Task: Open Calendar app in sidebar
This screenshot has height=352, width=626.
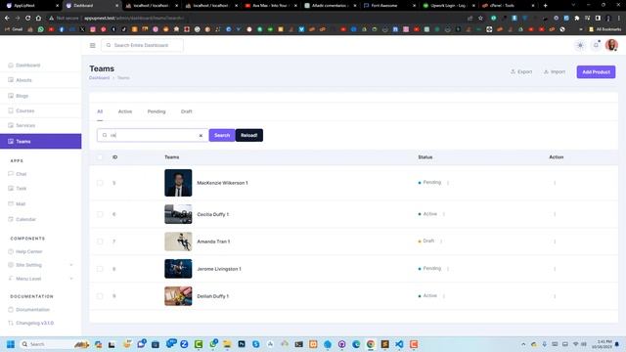Action: [x=25, y=219]
